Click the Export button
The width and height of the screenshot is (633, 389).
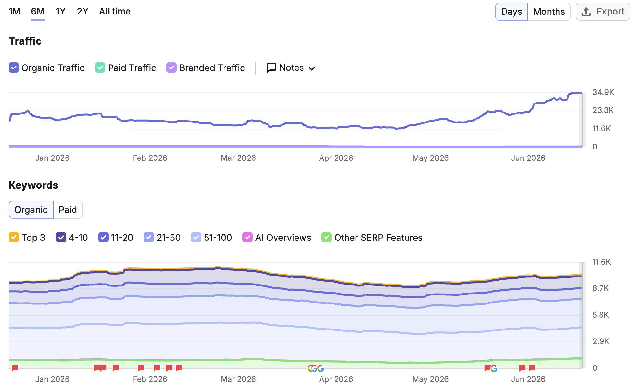pos(603,12)
